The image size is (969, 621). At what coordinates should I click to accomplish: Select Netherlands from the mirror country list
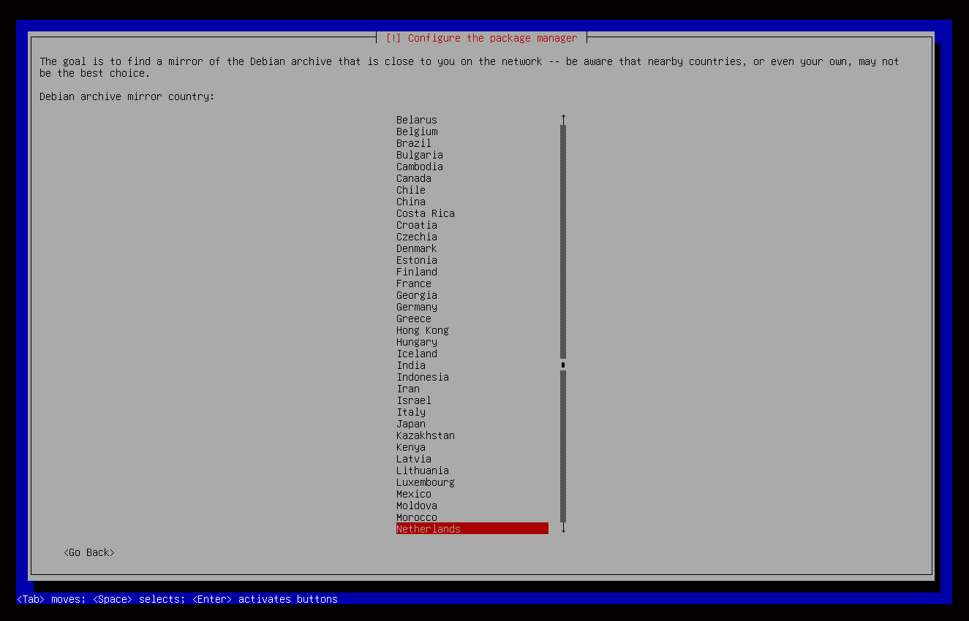pyautogui.click(x=429, y=529)
